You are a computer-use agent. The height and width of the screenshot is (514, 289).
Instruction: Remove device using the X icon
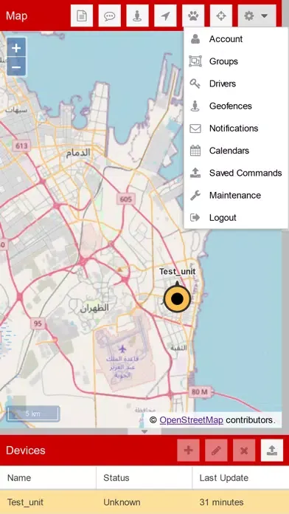pyautogui.click(x=244, y=450)
